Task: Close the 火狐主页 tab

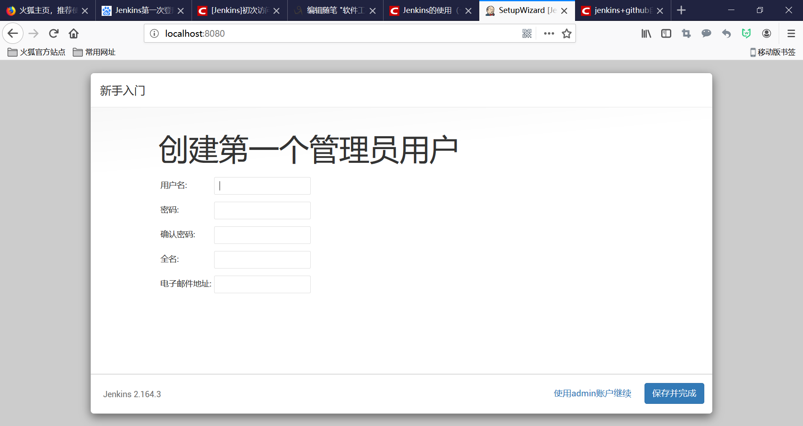Action: point(85,11)
